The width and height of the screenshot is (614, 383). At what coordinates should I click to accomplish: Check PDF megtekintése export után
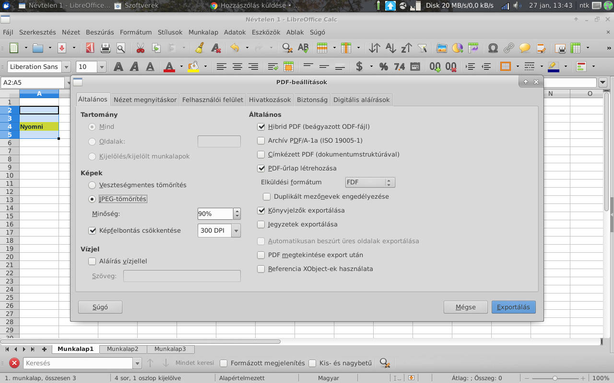coord(261,255)
